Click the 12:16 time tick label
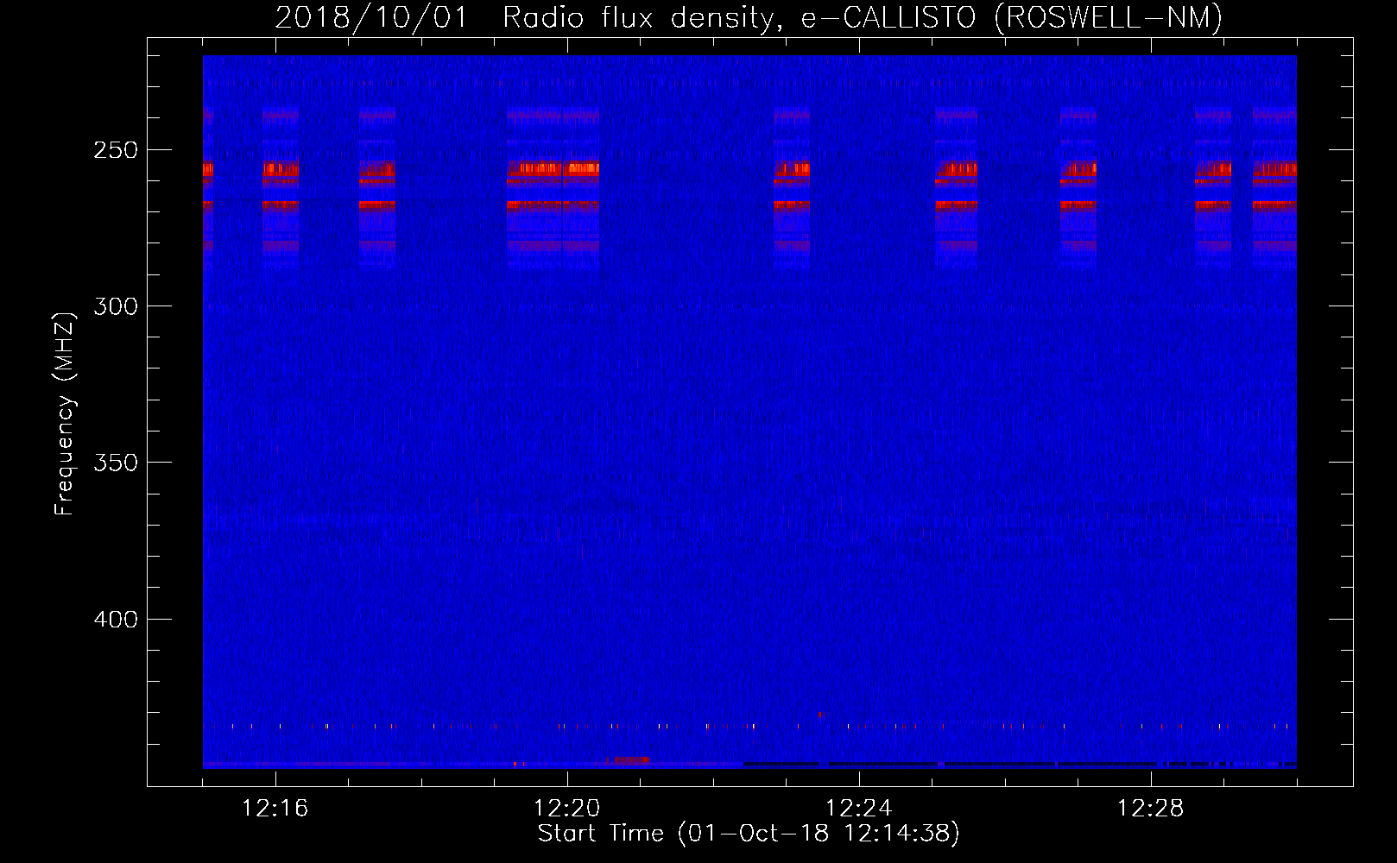Screen dimensions: 1397x863 coord(275,809)
